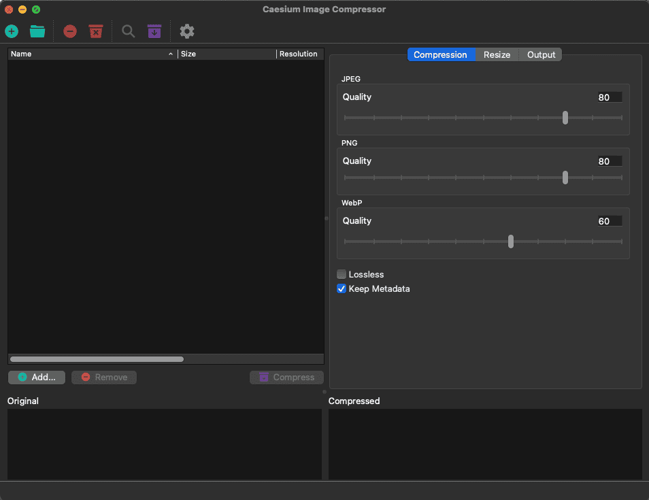649x500 pixels.
Task: Click the red Remove item toolbar icon
Action: tap(70, 31)
